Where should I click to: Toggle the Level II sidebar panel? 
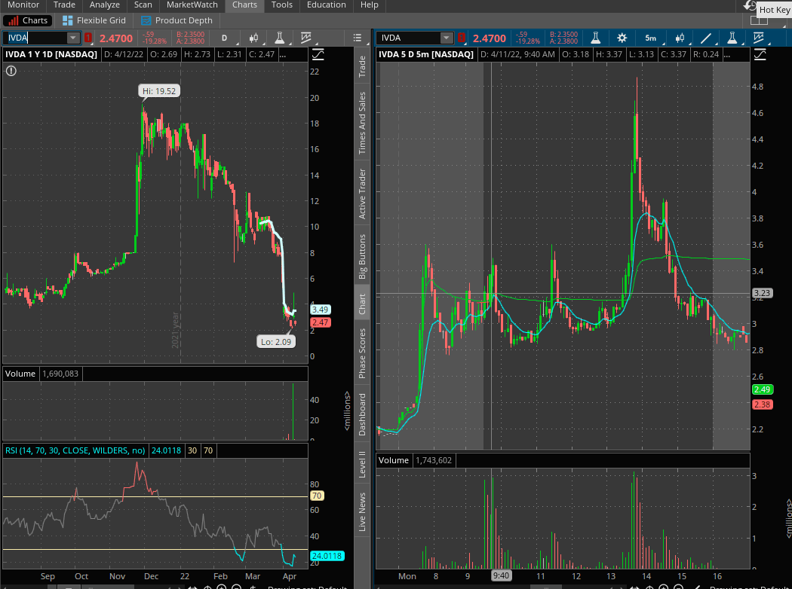pyautogui.click(x=362, y=465)
